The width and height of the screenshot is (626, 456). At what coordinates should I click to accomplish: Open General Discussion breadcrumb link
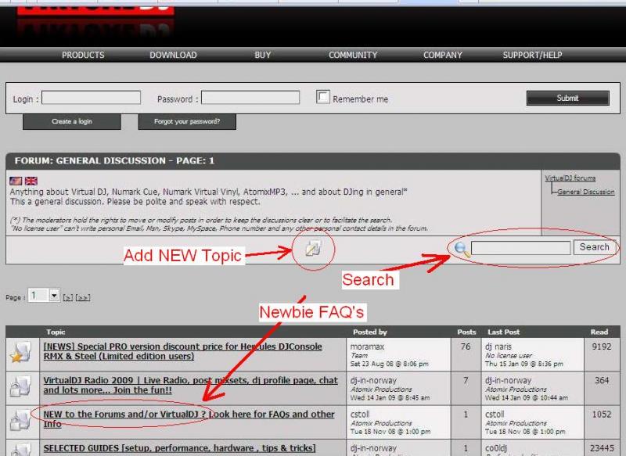[586, 192]
